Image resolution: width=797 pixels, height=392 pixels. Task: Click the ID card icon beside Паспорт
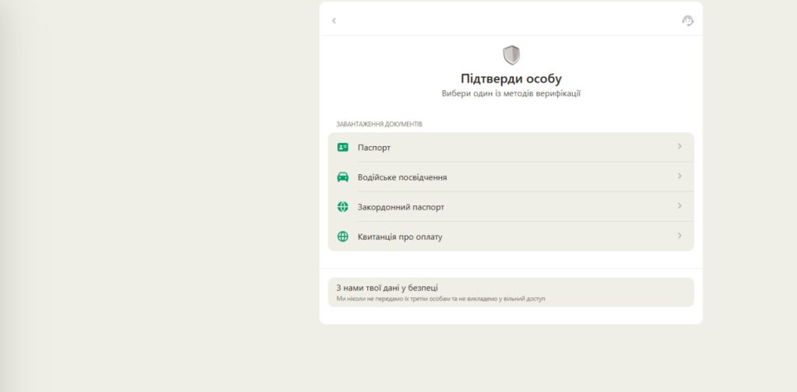click(342, 147)
